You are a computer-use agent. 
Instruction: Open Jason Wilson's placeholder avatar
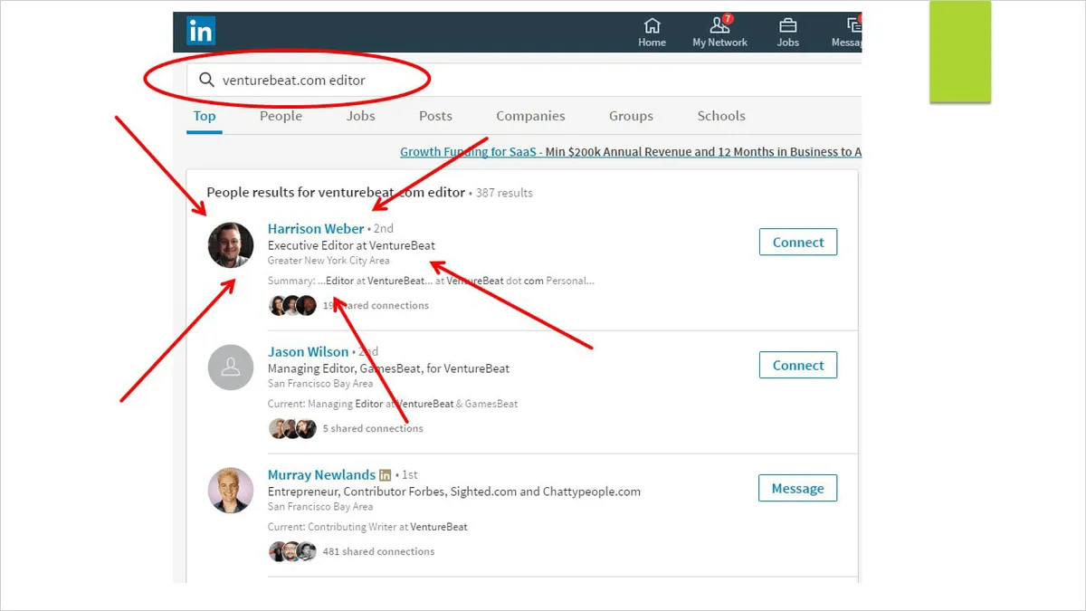pos(231,368)
